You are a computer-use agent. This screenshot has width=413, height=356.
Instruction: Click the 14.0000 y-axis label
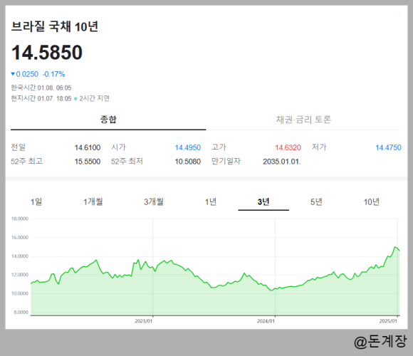(x=20, y=256)
